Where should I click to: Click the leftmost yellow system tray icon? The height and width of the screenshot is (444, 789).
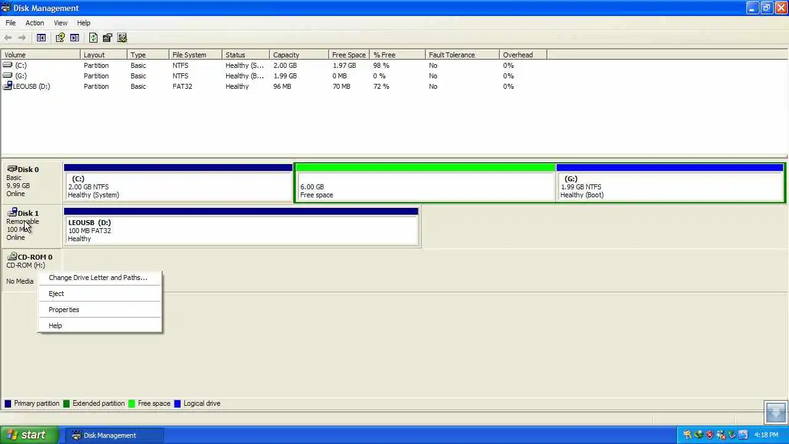point(687,435)
